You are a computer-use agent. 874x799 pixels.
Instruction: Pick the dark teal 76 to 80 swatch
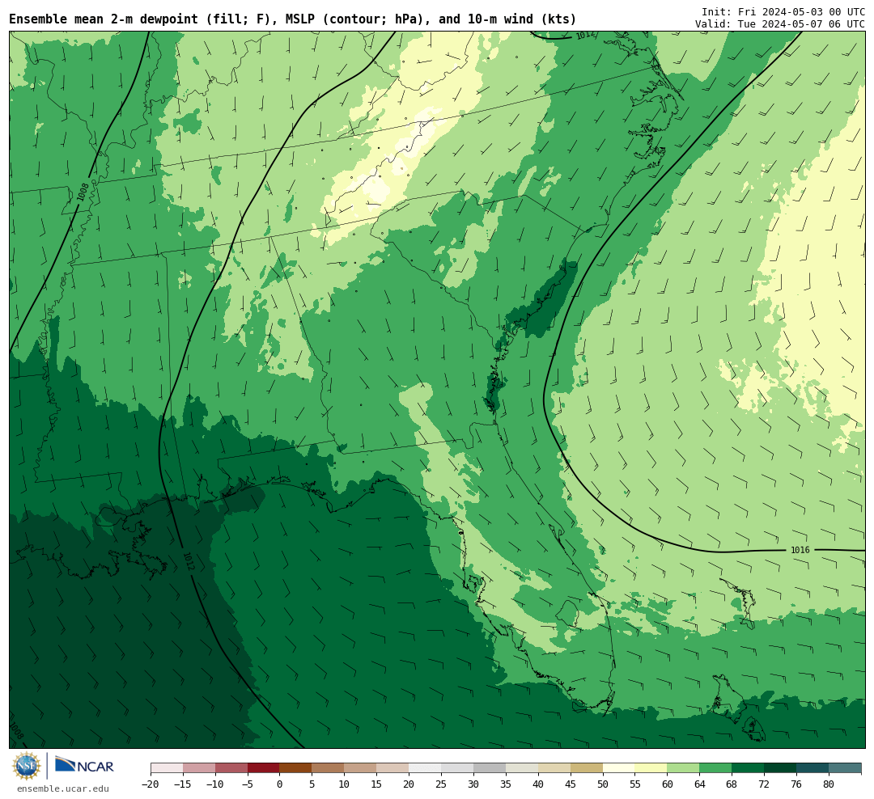coord(812,768)
